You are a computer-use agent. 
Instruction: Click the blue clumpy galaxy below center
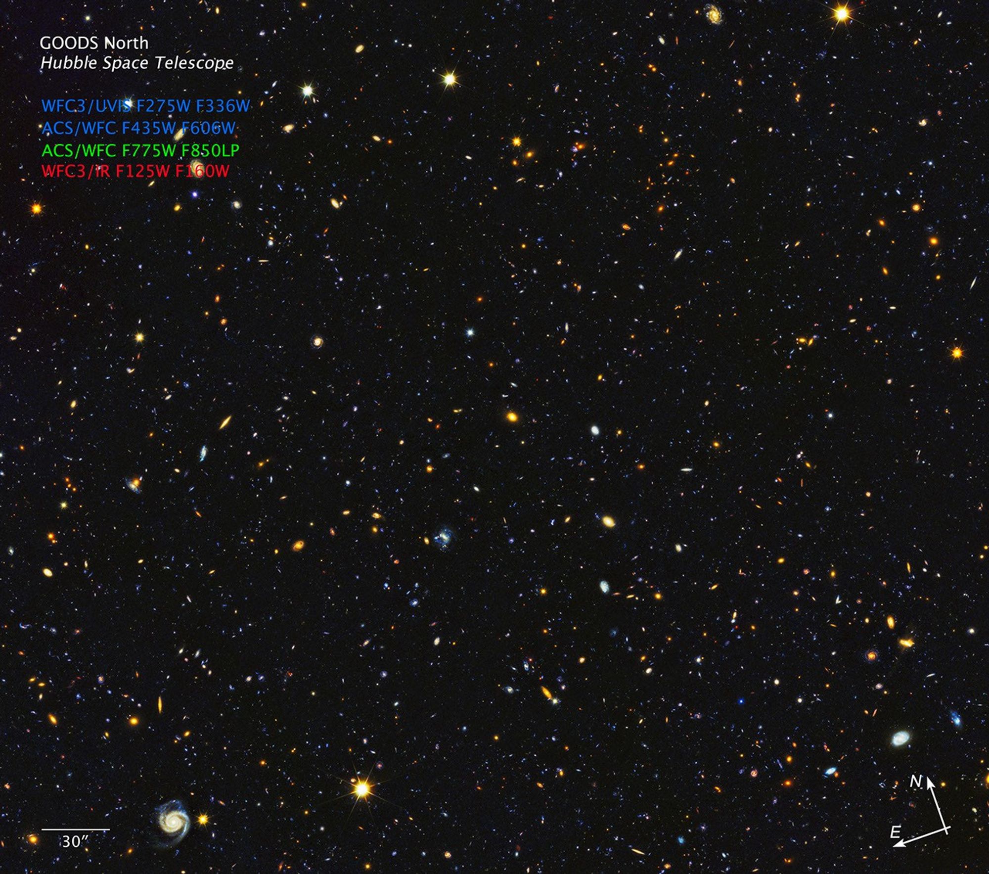pyautogui.click(x=444, y=537)
